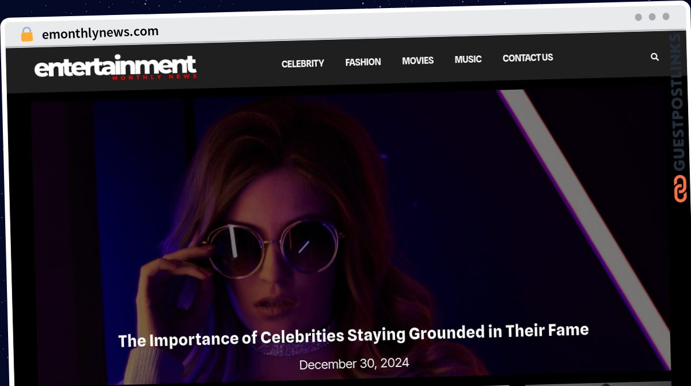691x386 pixels.
Task: Open the MOVIES category
Action: pyautogui.click(x=418, y=60)
